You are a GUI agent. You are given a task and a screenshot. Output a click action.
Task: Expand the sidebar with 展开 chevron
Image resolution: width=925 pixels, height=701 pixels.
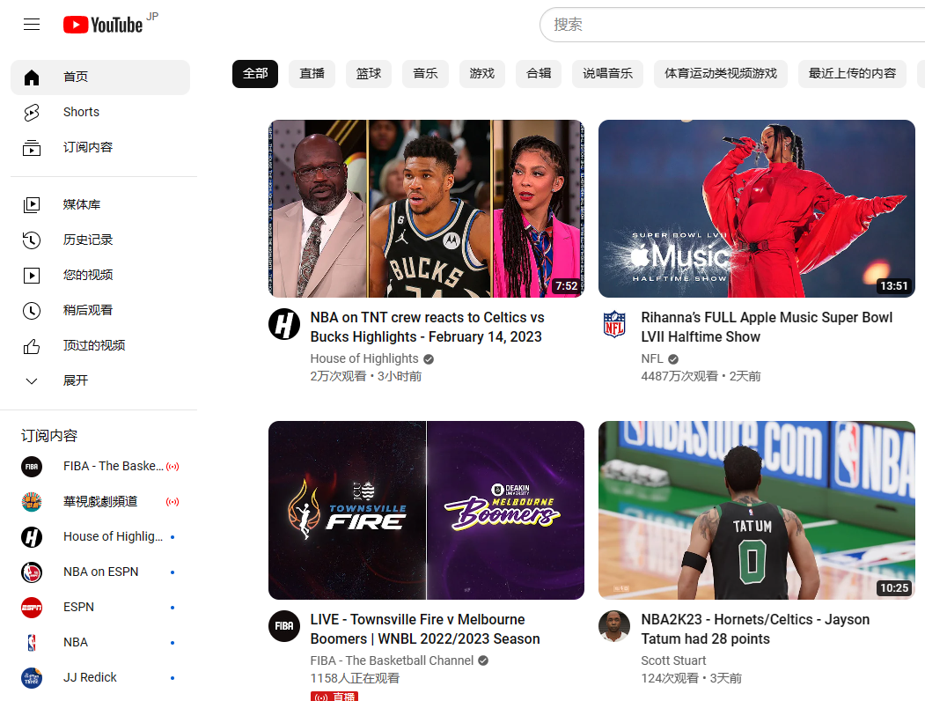tap(32, 381)
